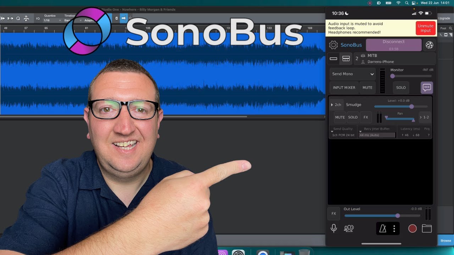The width and height of the screenshot is (454, 255).
Task: Solo the Smudge peer channel
Action: click(353, 117)
